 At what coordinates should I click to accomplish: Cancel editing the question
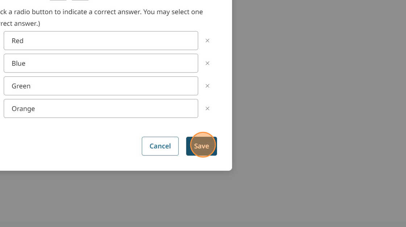[x=160, y=146]
